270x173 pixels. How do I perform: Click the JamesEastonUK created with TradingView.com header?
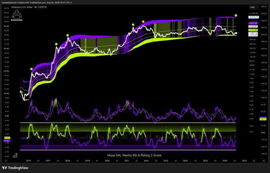[x=37, y=3]
